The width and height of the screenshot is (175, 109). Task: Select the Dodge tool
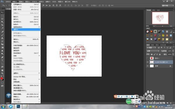coord(2,54)
